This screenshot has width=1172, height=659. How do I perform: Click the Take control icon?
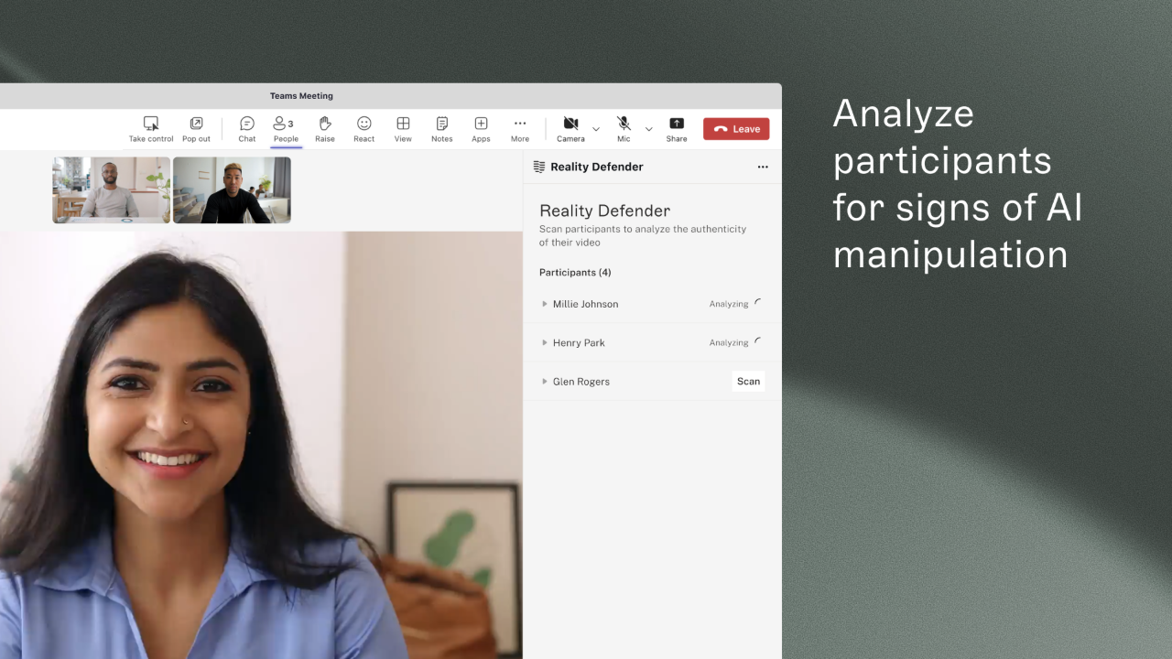coord(151,124)
